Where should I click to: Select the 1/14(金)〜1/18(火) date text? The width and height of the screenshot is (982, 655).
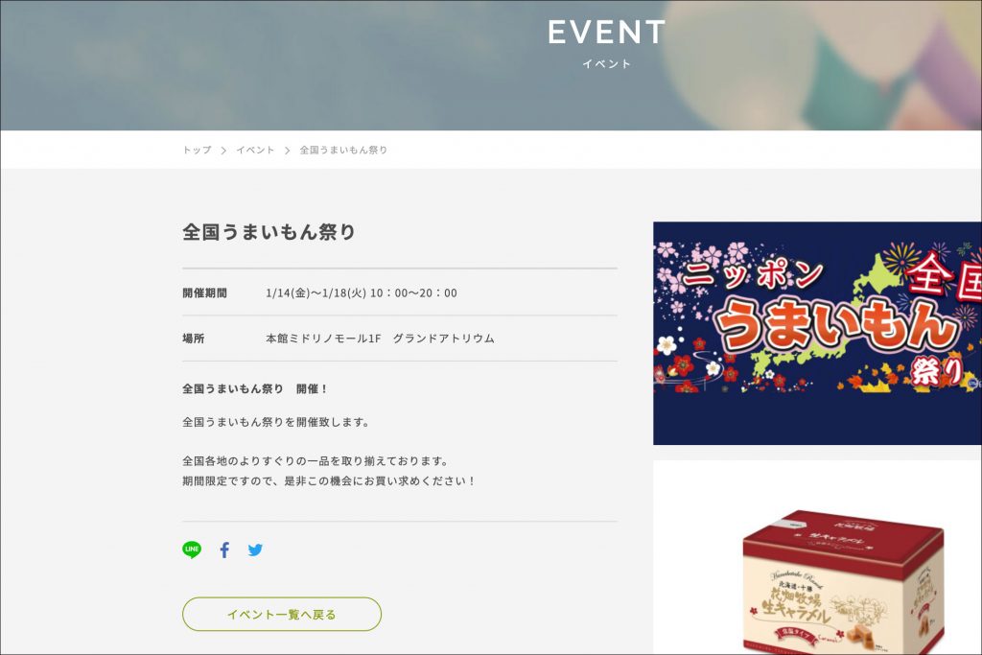click(x=316, y=293)
